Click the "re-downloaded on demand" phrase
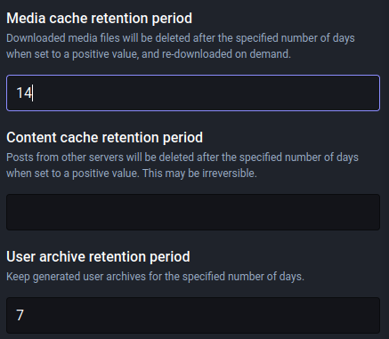 226,54
